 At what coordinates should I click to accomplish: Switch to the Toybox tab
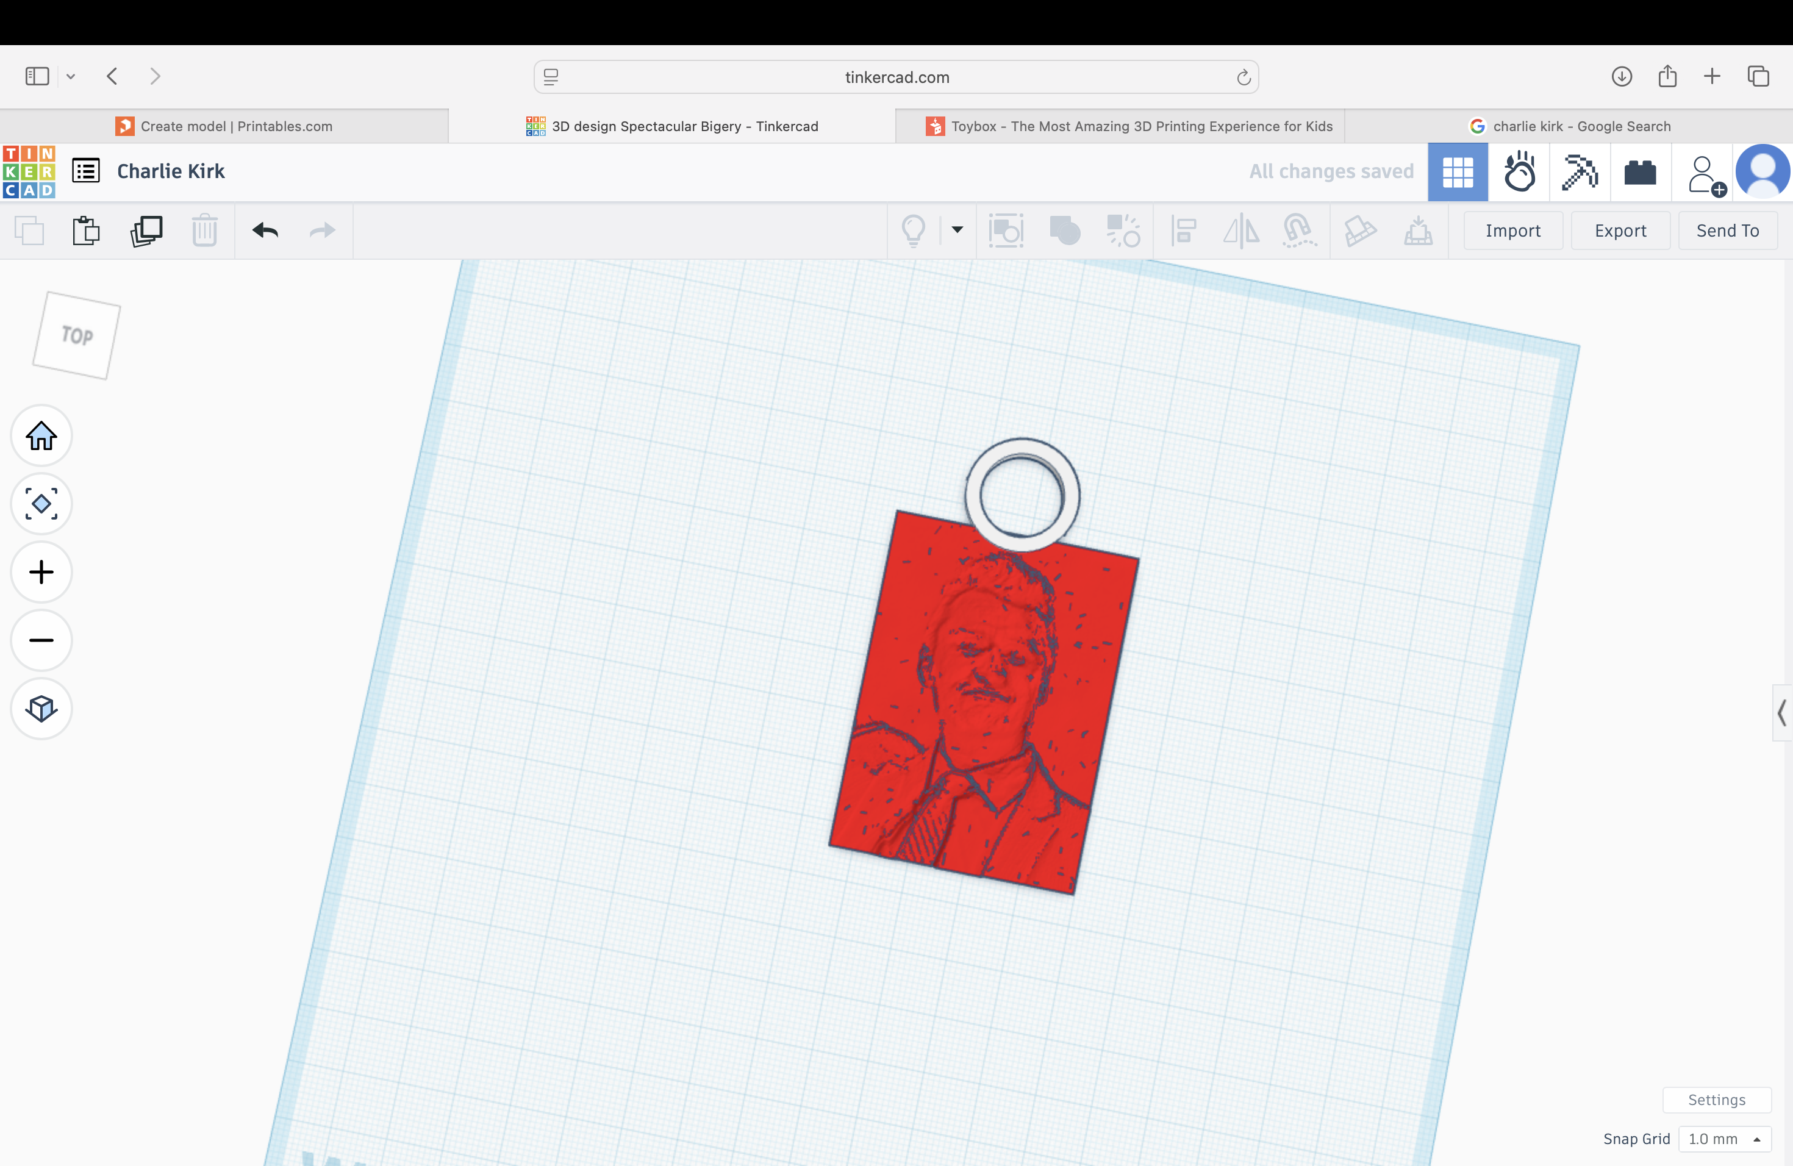1120,126
